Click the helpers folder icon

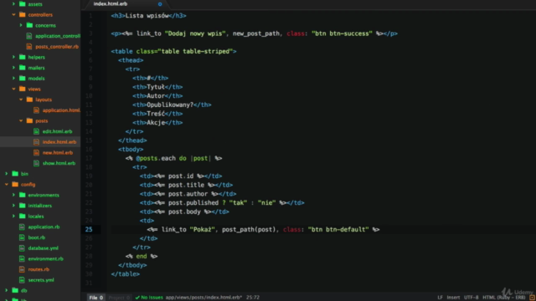coord(23,57)
